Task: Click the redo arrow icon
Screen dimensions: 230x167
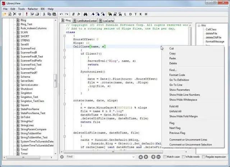Action: coord(66,14)
